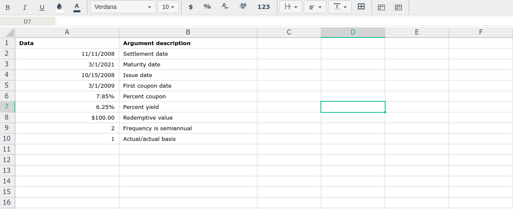This screenshot has height=209, width=513.
Task: Toggle italic formatting
Action: pos(25,7)
